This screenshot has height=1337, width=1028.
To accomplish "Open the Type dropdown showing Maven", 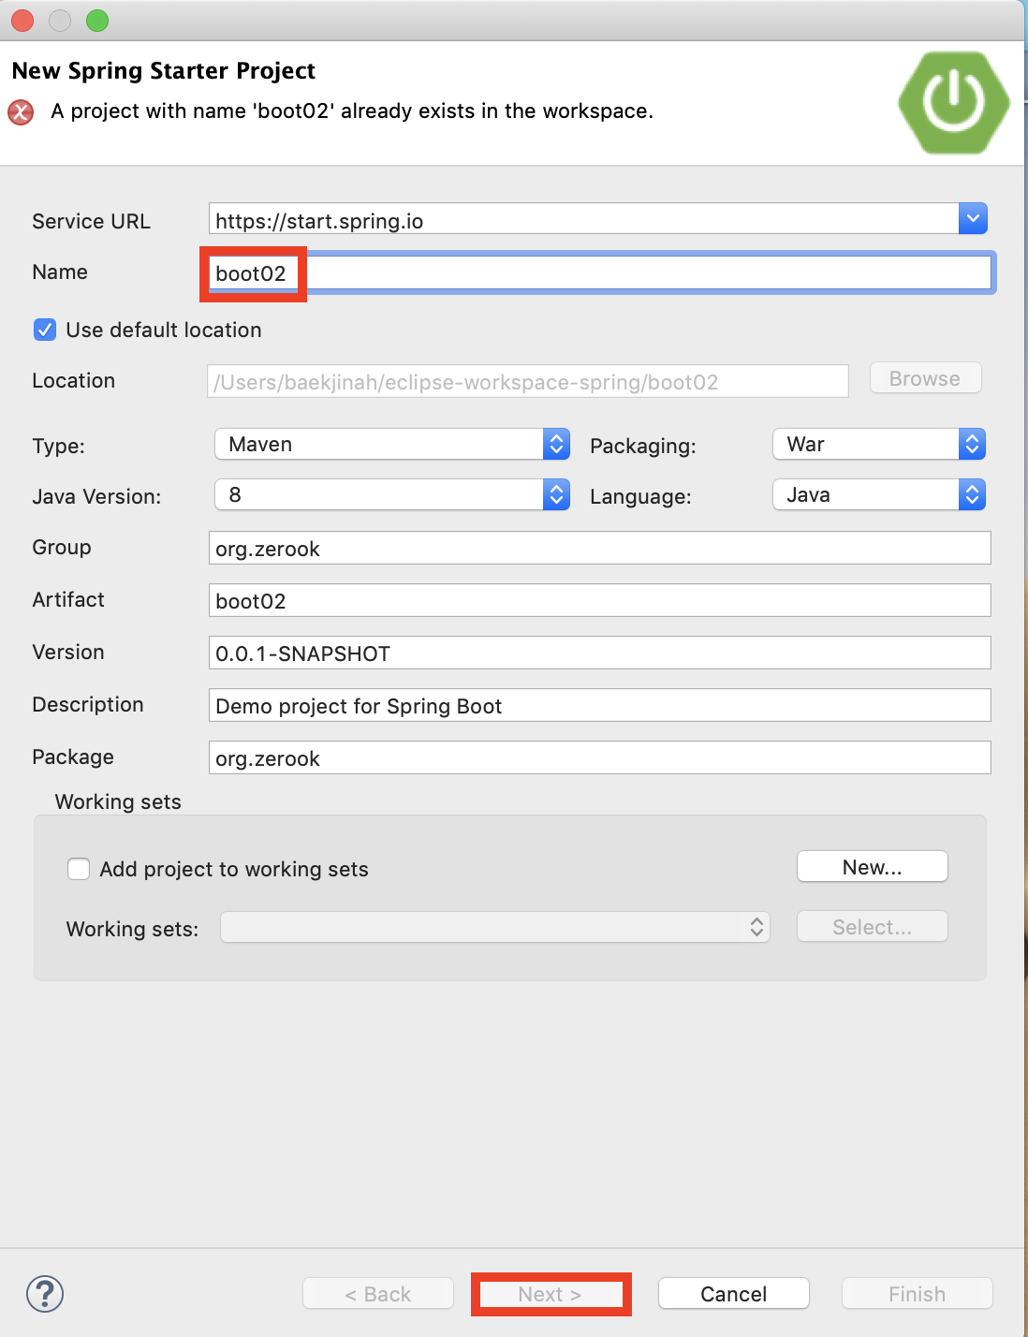I will point(392,444).
